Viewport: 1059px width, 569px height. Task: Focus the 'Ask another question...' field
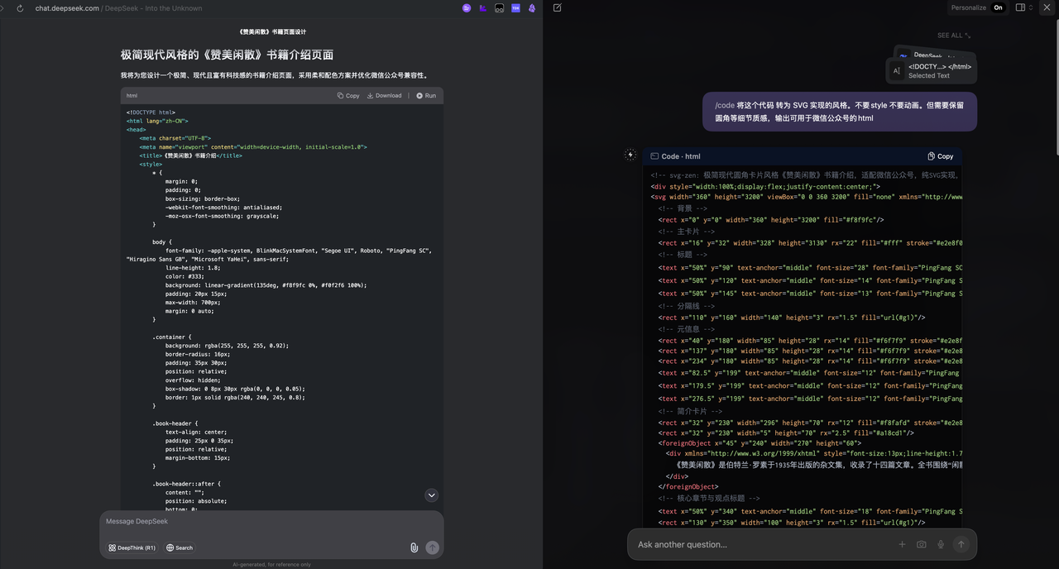tap(761, 544)
